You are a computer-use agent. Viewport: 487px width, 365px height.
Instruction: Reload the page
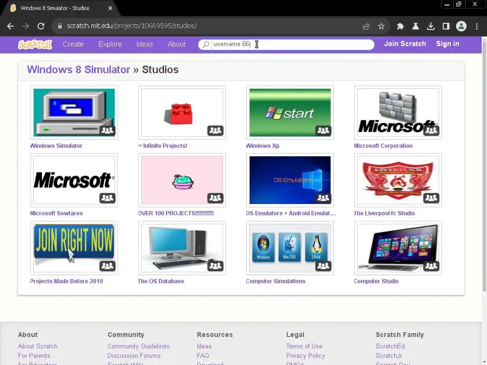[41, 26]
